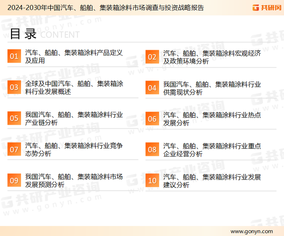This screenshot has height=236, width=284.
Task: Select chapter title ending in 行业重点企业经营分析
Action: tap(212, 150)
